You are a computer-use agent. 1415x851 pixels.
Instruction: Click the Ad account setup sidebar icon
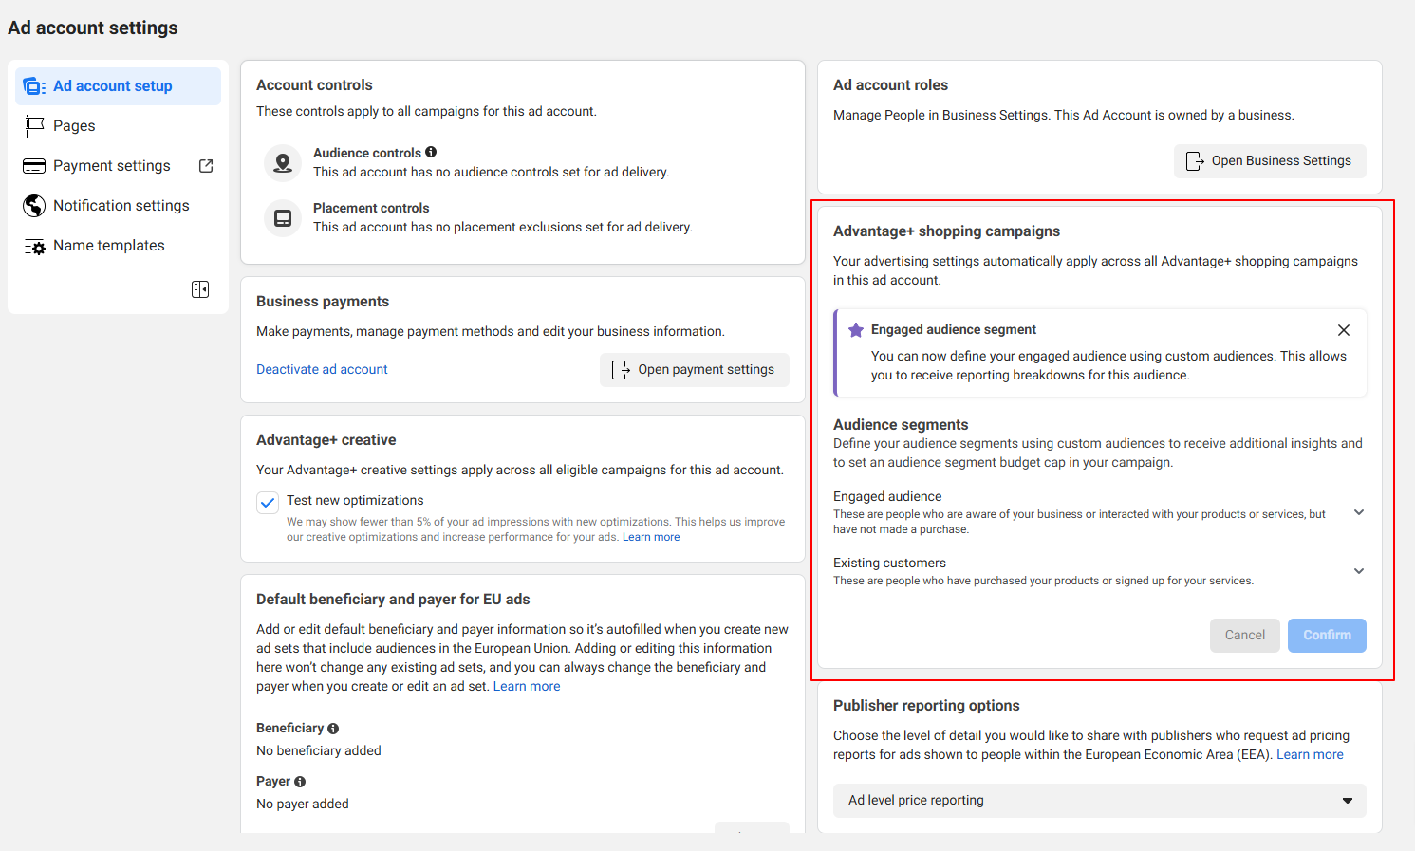click(x=34, y=86)
